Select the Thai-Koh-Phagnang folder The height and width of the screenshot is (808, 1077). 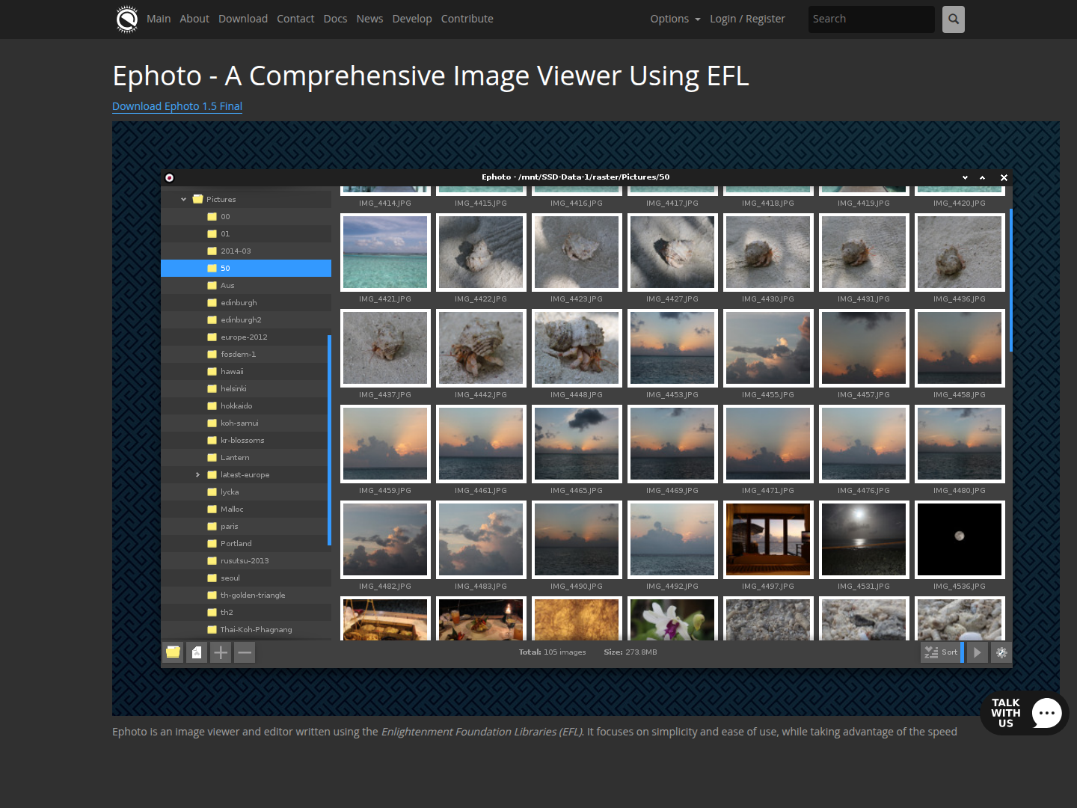pos(246,630)
